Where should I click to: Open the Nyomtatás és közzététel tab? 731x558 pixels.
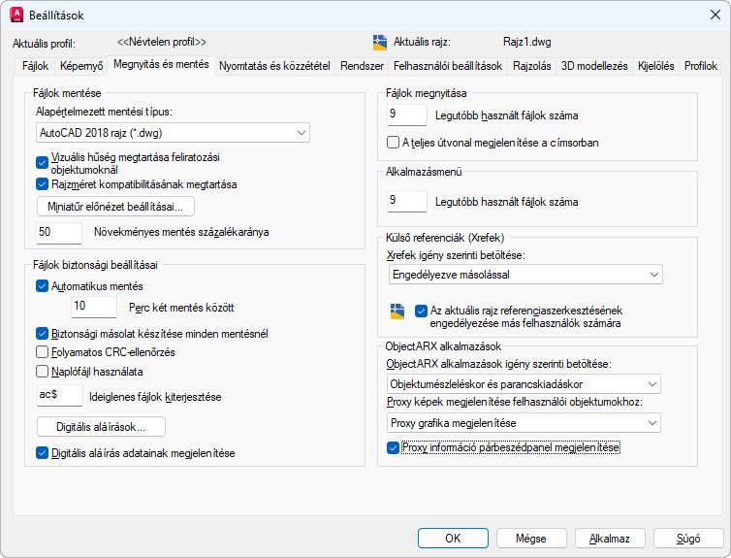pos(274,66)
